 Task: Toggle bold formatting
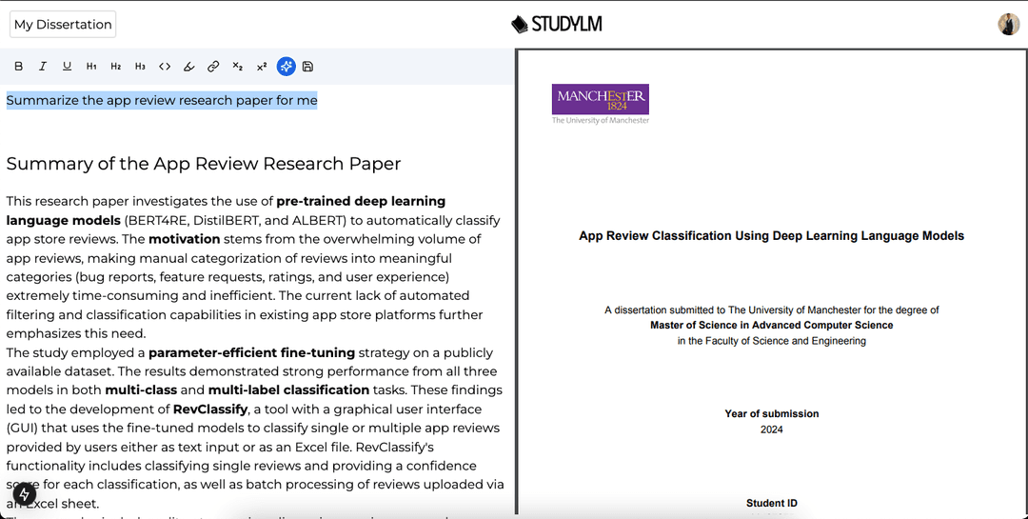tap(18, 67)
